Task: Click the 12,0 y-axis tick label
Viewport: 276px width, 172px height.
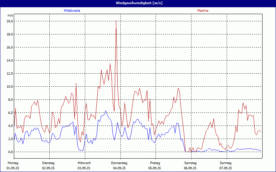Action: coord(10,74)
